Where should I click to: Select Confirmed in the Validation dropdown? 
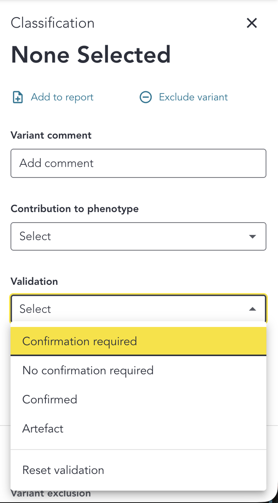coord(50,399)
